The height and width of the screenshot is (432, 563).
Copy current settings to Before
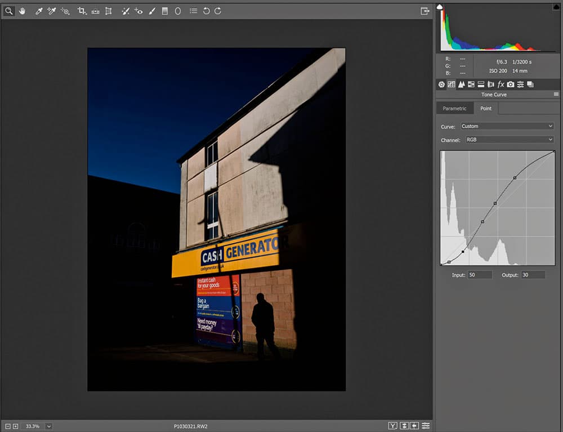pos(414,426)
